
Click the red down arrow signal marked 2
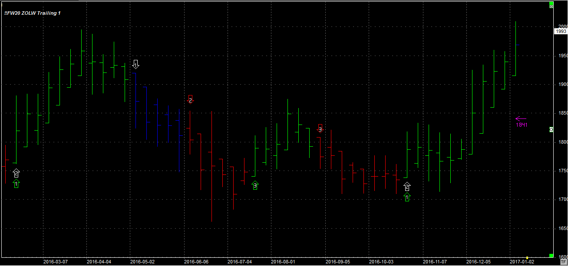[x=190, y=99]
